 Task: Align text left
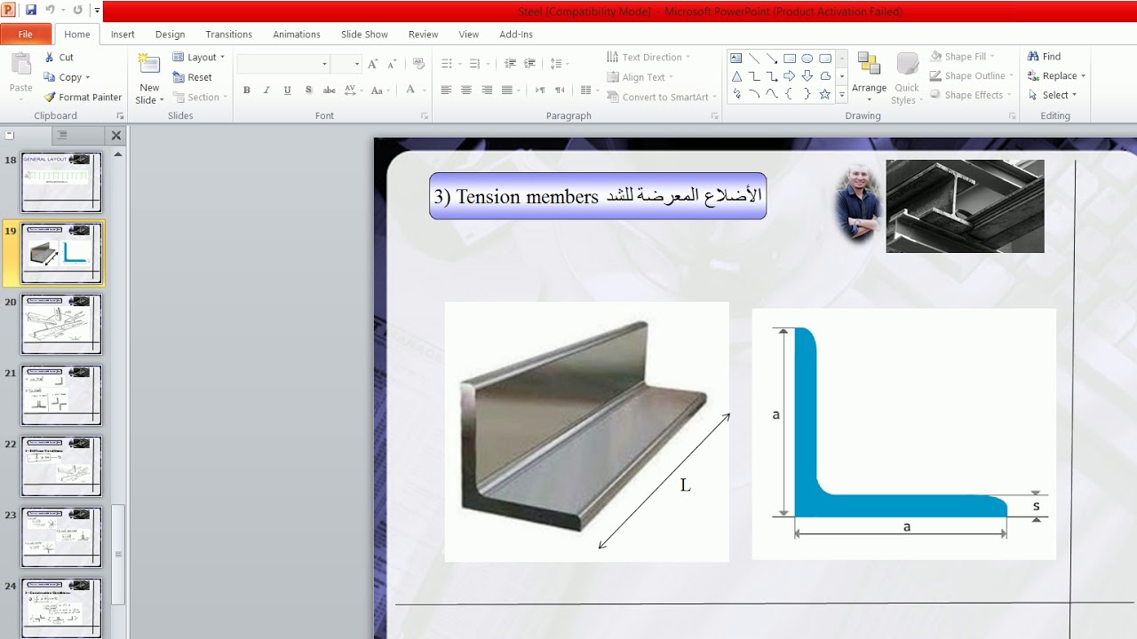pos(446,91)
